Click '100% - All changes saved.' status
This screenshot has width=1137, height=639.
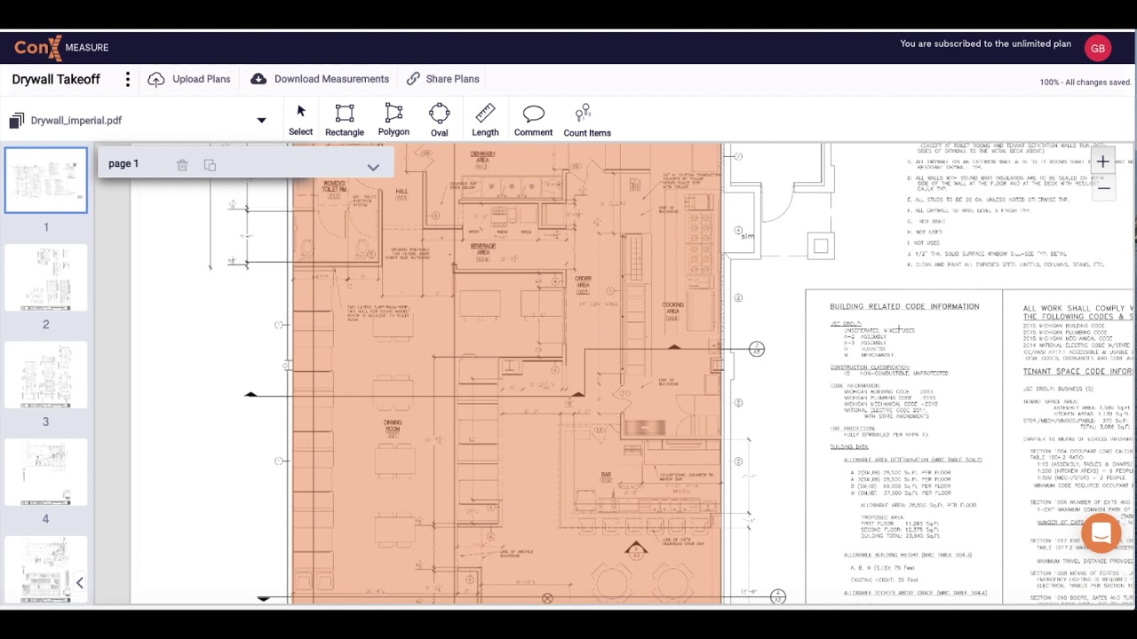click(1085, 83)
